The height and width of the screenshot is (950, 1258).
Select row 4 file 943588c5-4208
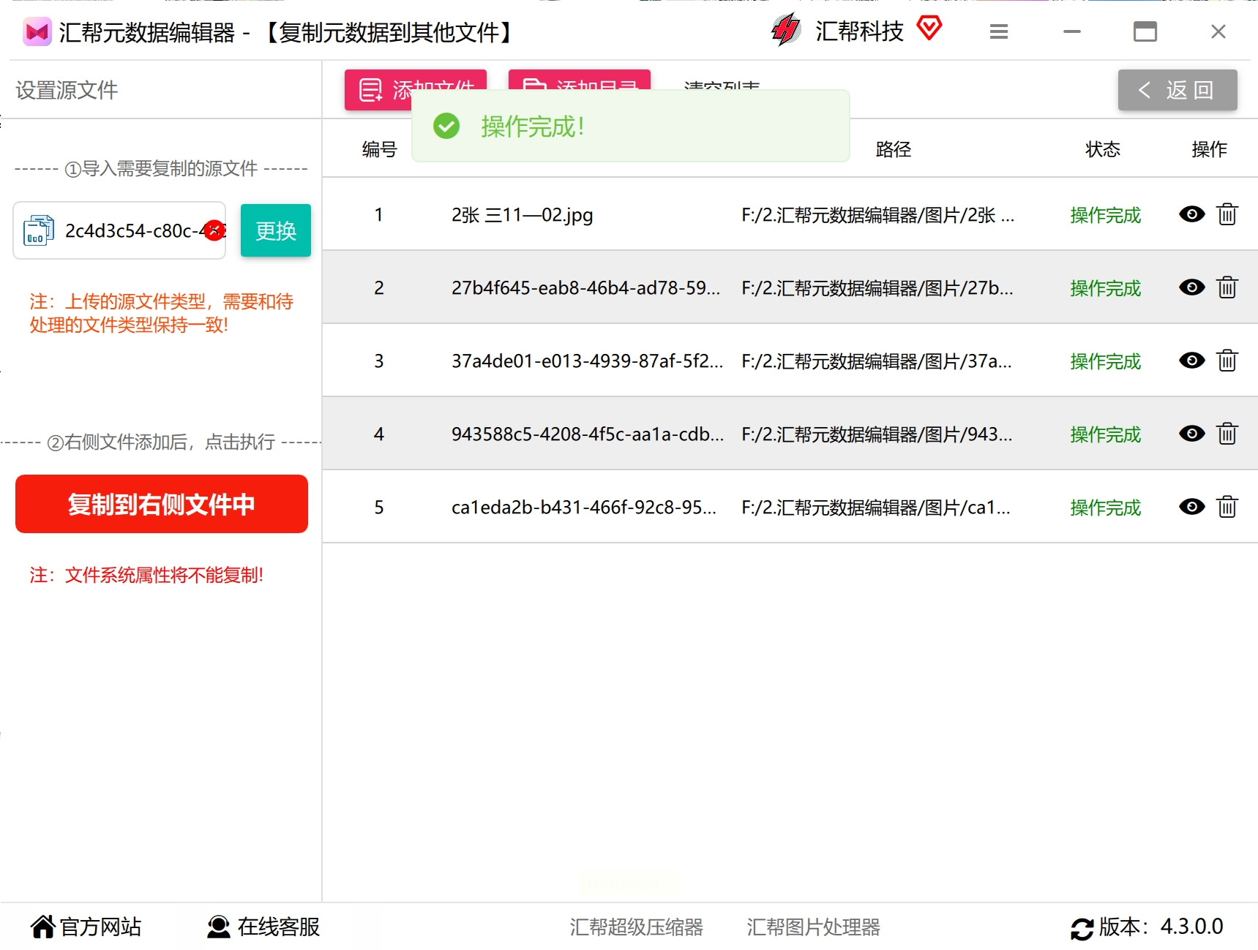coord(587,434)
